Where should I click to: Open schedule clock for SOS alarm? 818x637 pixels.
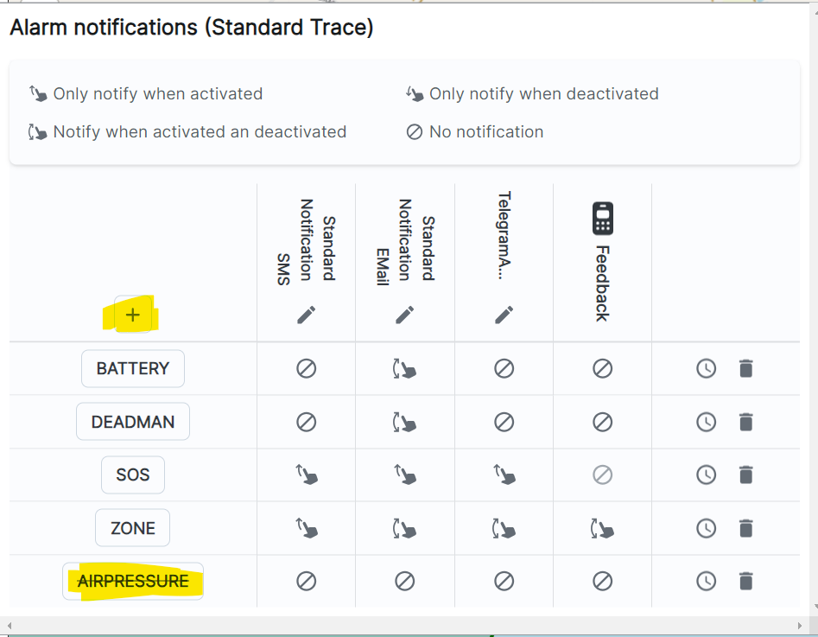706,475
